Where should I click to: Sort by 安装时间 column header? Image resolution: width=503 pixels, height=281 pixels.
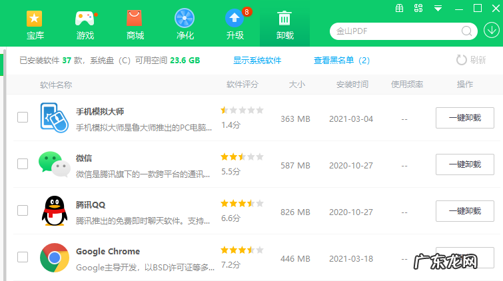tap(352, 85)
